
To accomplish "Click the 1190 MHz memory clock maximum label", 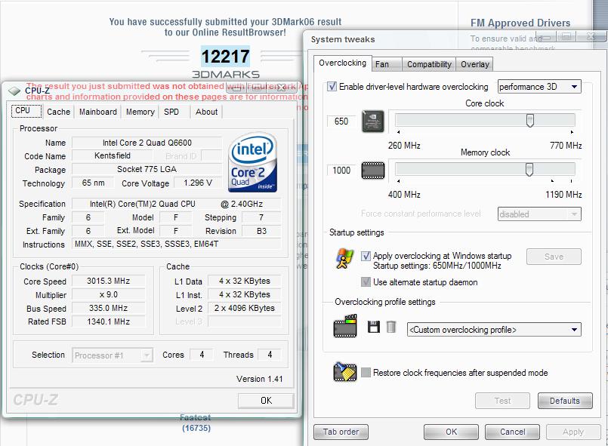I will pos(563,195).
